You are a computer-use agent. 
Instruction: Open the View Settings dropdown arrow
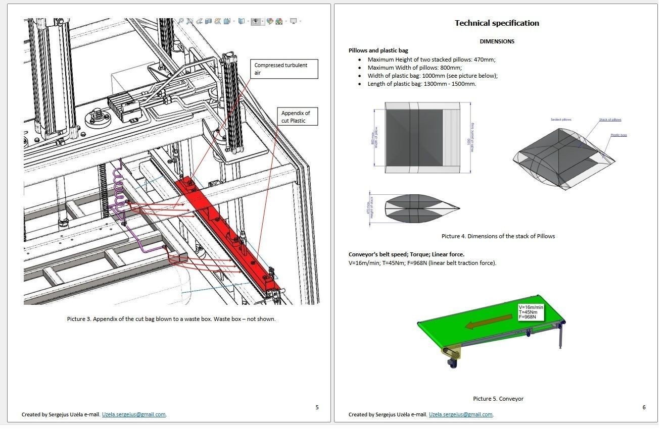coord(300,21)
